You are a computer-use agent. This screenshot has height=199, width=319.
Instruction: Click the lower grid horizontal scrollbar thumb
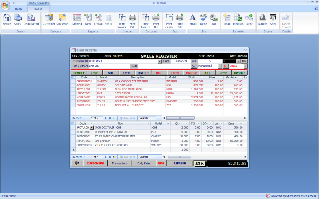[179, 157]
